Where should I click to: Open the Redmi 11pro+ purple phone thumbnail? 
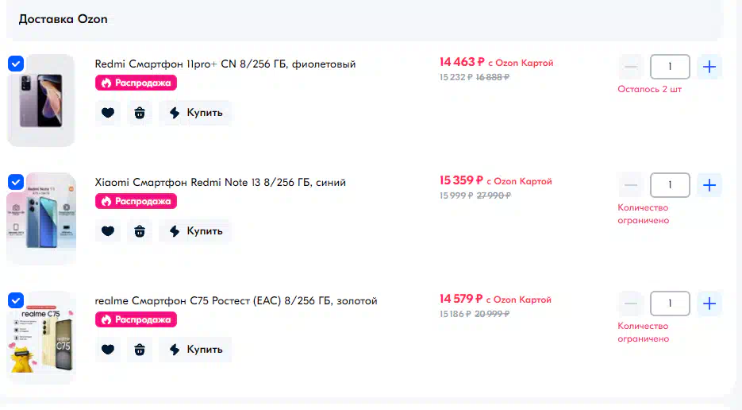click(x=41, y=100)
